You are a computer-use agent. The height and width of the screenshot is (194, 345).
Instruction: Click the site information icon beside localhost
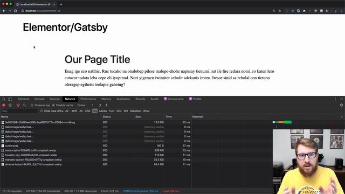coord(23,11)
